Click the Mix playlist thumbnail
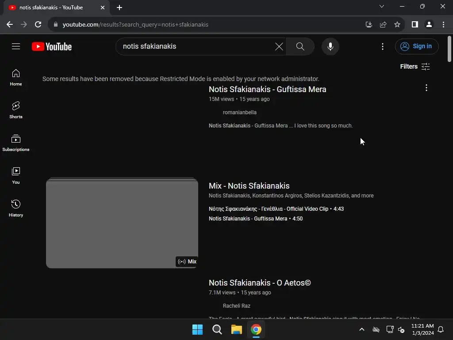Viewport: 453px width, 340px height. (x=122, y=223)
